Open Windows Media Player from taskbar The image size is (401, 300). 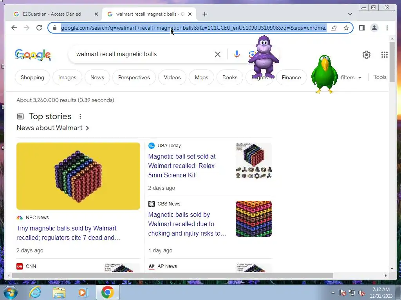coord(83,293)
